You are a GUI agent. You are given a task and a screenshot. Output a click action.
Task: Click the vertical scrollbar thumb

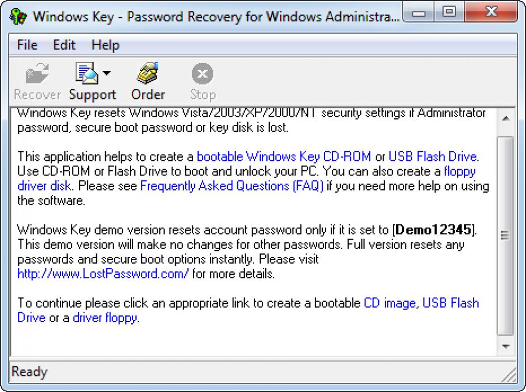click(x=505, y=235)
